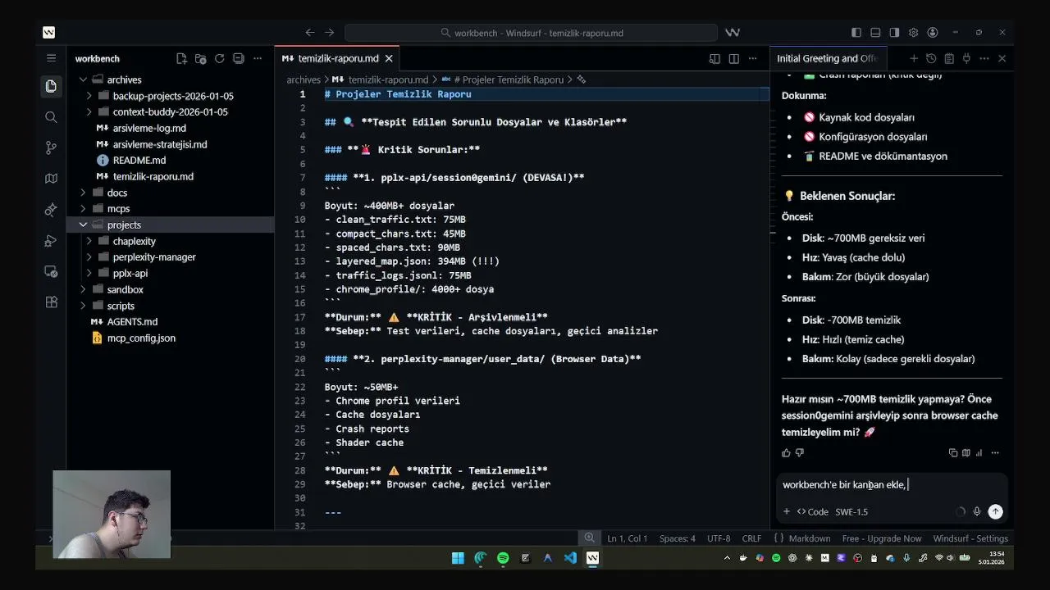
Task: Collapse the archives folder
Action: pos(83,79)
